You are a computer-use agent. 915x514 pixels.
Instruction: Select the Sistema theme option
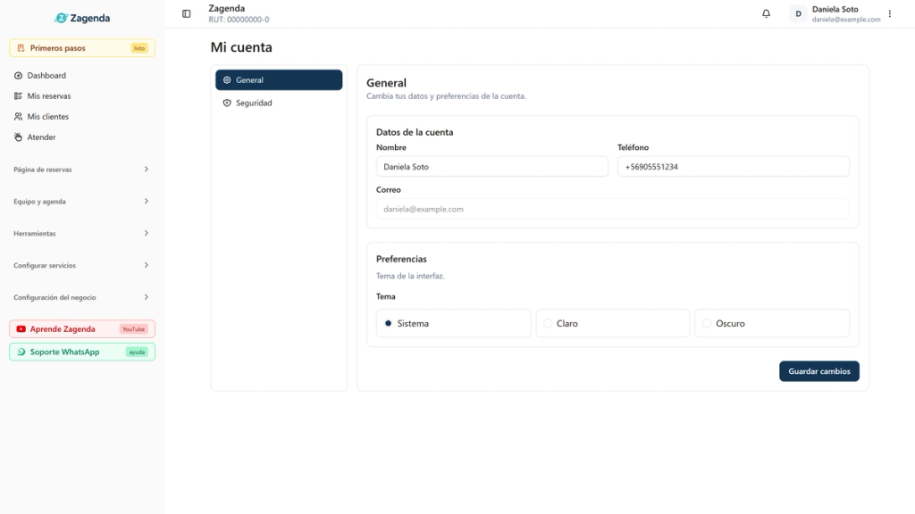454,323
